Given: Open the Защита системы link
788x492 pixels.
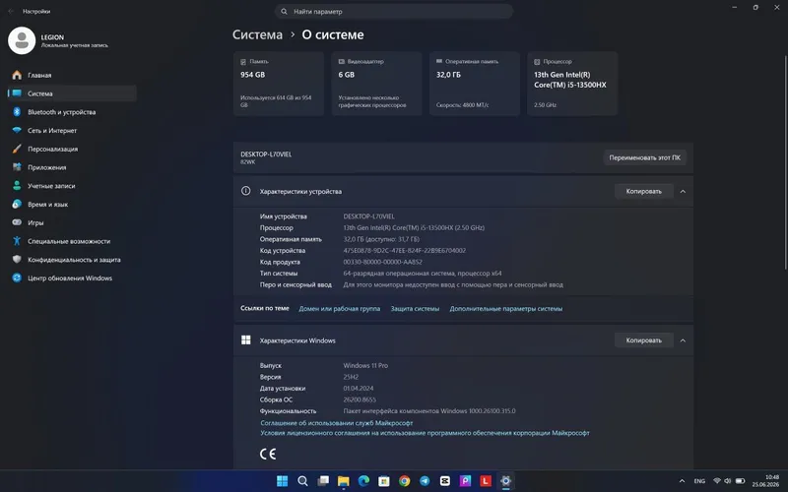Looking at the screenshot, I should click(x=415, y=309).
